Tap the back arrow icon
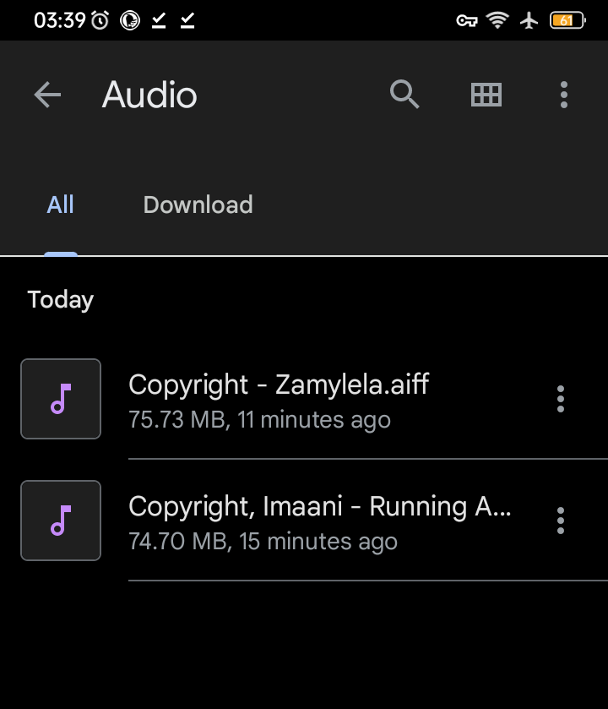 point(47,95)
